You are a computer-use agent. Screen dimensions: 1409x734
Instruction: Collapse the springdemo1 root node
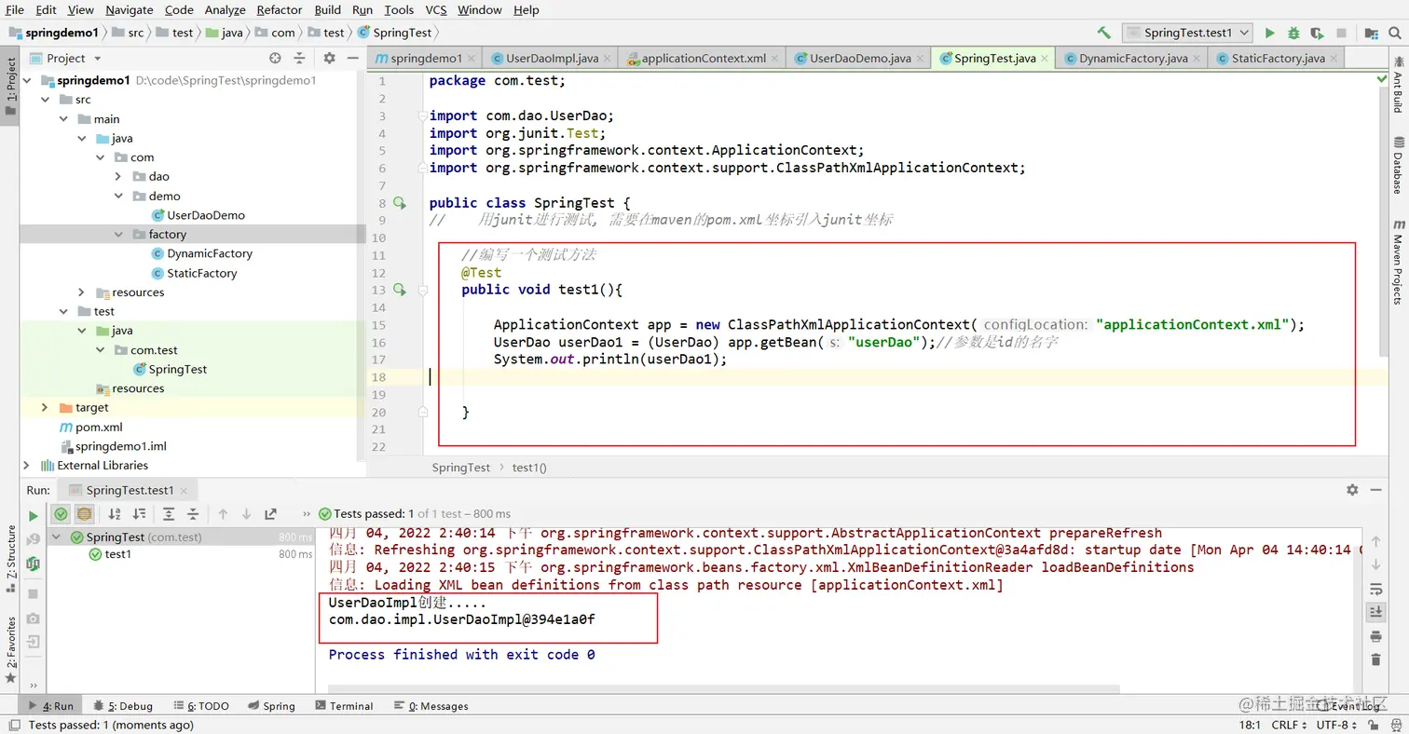[x=27, y=80]
